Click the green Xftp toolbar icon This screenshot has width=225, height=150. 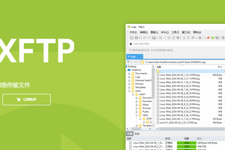[213, 38]
